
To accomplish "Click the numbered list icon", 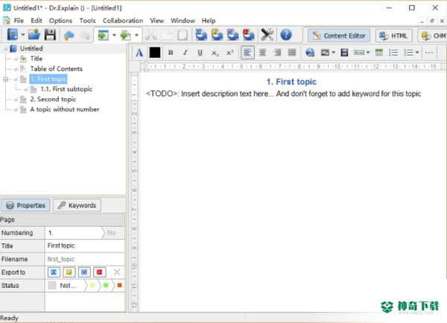I will click(408, 53).
